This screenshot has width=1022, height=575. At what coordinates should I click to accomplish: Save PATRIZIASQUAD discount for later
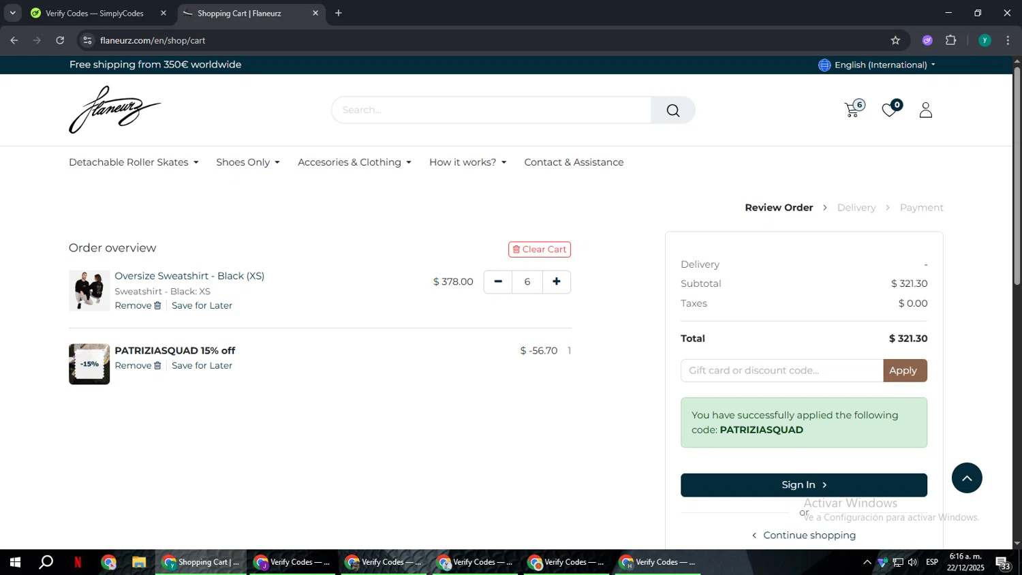point(202,366)
